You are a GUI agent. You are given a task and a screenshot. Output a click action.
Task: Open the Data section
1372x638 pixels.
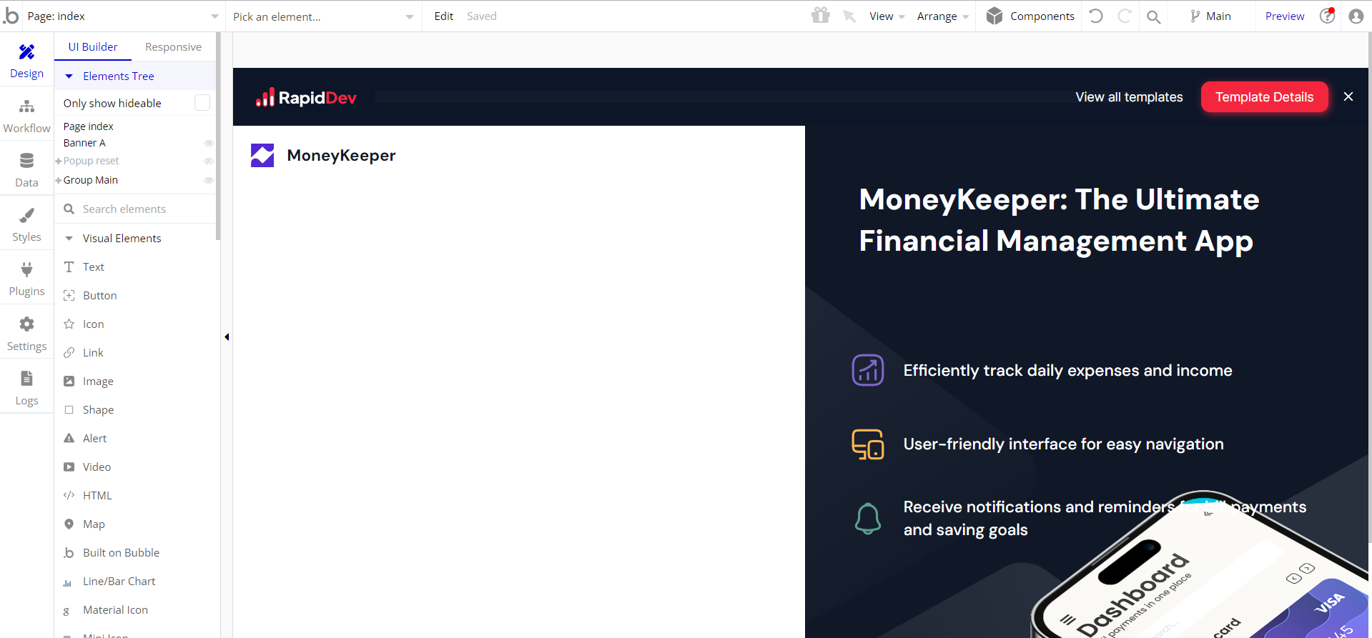click(26, 169)
